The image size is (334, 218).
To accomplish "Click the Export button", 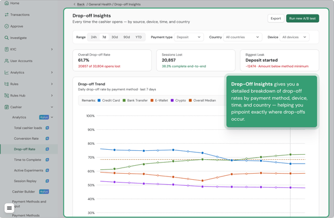I will point(276,18).
